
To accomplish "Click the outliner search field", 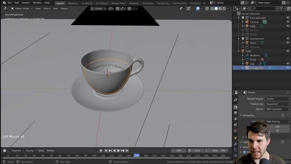I will [263, 8].
